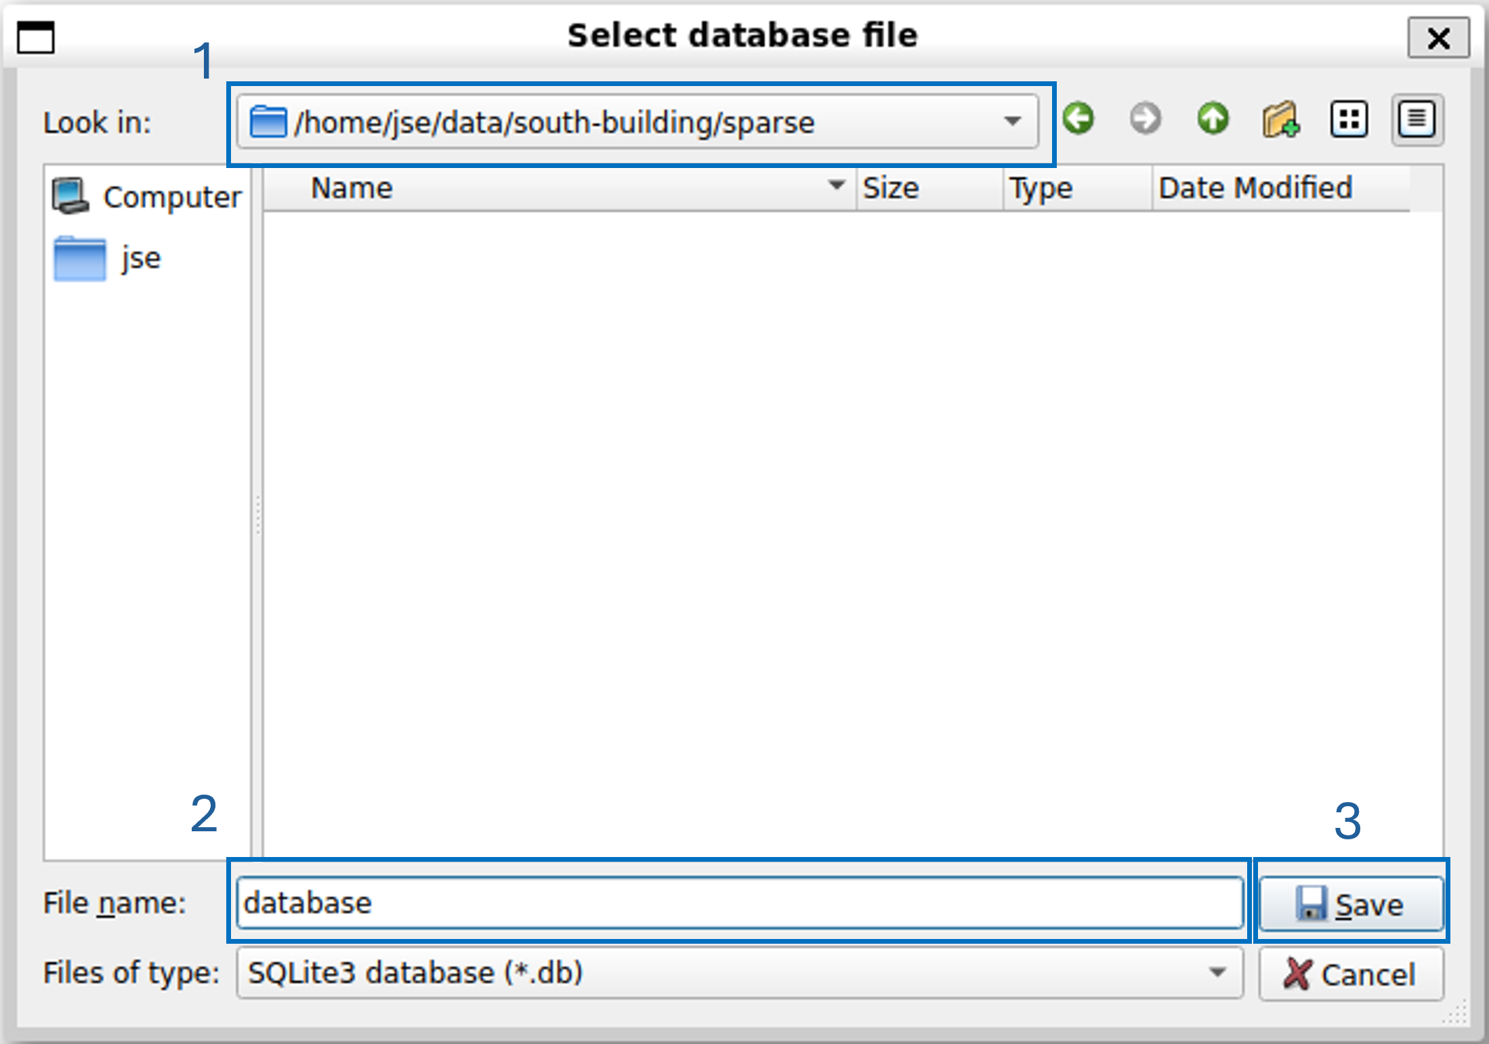Open the Files of type dropdown
This screenshot has width=1489, height=1044.
(1217, 973)
